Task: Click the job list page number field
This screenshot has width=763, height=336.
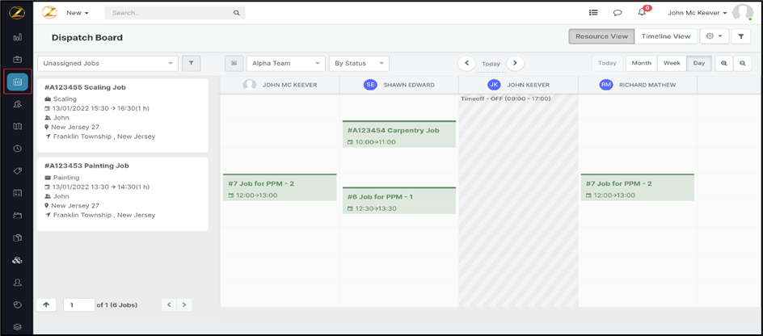Action: pyautogui.click(x=78, y=304)
